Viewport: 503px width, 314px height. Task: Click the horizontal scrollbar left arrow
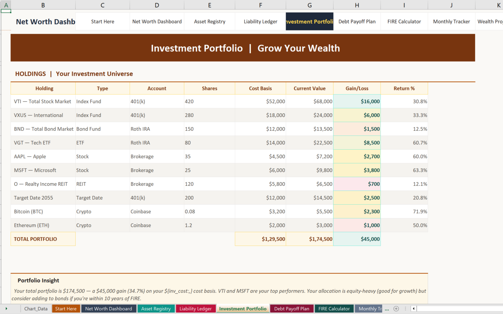pos(414,309)
